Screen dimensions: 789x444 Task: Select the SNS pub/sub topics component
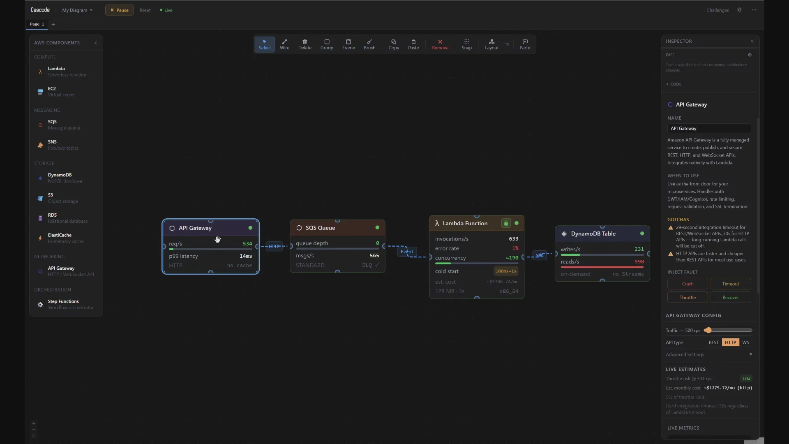click(x=66, y=145)
